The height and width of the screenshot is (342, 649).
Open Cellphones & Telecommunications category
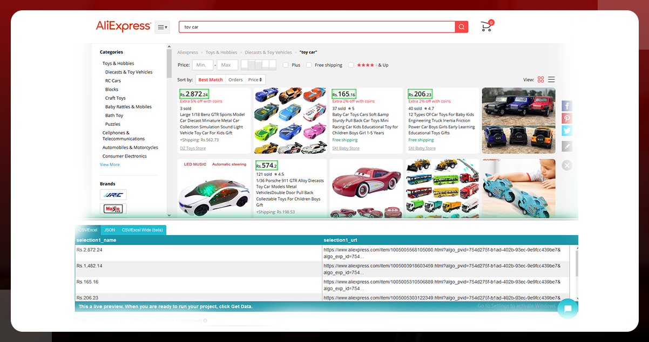click(124, 135)
